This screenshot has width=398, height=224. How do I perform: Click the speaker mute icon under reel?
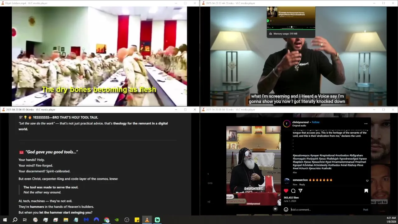click(x=275, y=209)
